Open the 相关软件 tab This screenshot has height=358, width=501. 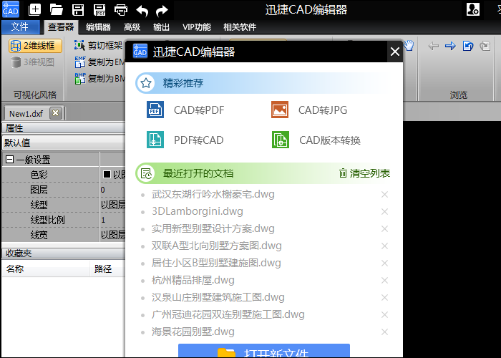point(240,27)
